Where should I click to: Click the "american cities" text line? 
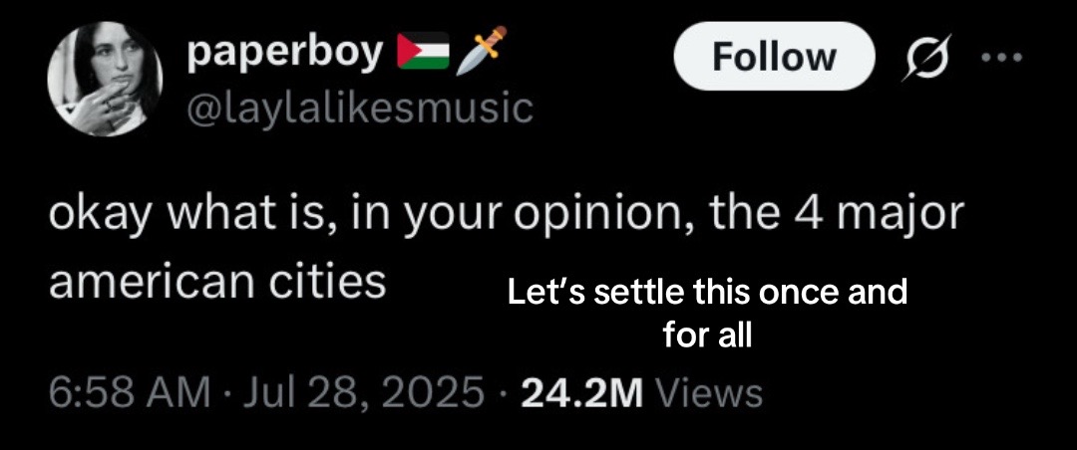pyautogui.click(x=217, y=282)
